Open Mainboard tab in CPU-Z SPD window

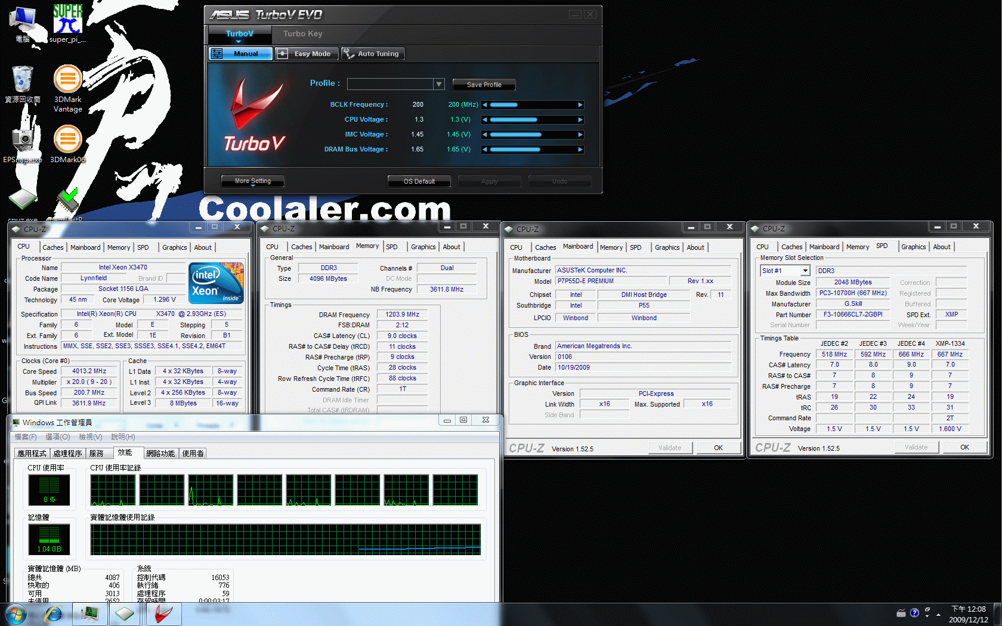point(824,247)
